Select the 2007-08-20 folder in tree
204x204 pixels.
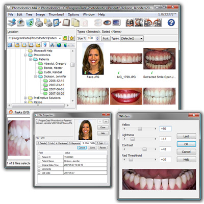point(56,93)
